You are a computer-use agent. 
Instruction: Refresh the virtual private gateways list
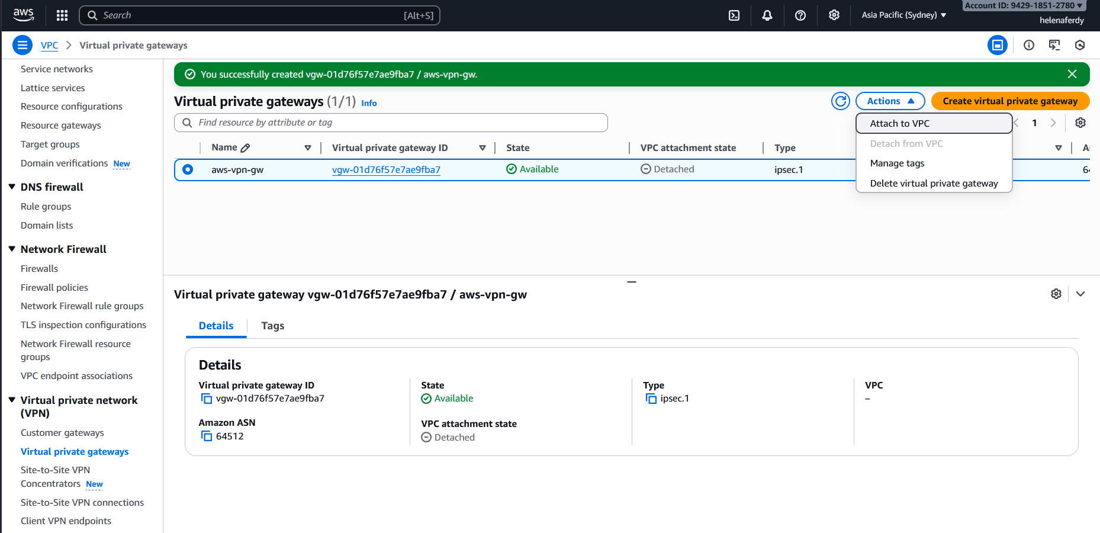[x=840, y=101]
